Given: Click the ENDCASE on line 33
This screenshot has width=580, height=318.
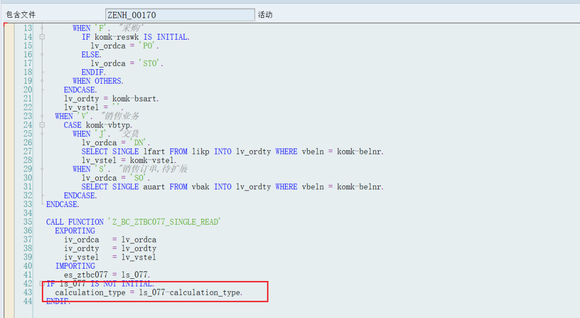Looking at the screenshot, I should pos(62,204).
